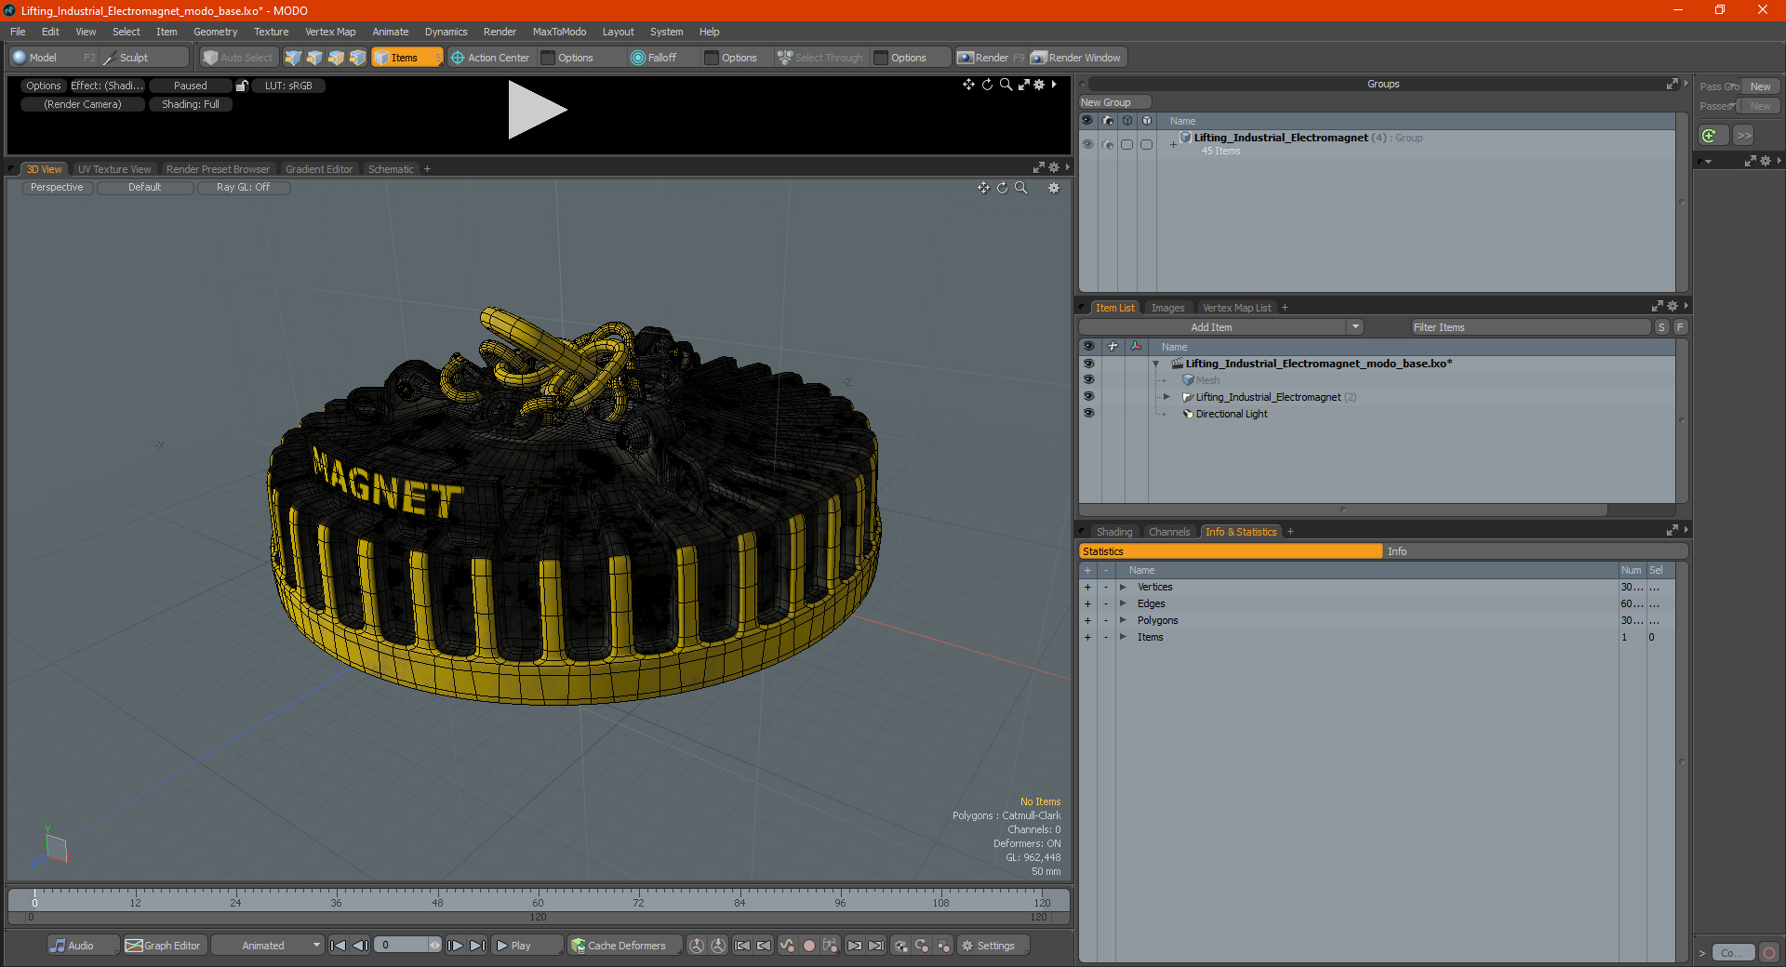1786x967 pixels.
Task: Toggle Action Center Options checkbox
Action: click(548, 58)
